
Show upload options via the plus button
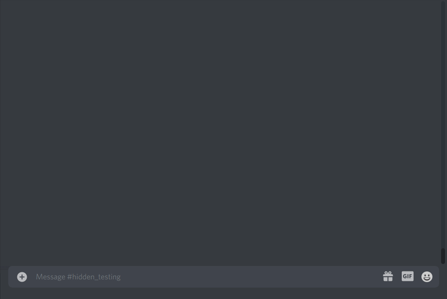pyautogui.click(x=22, y=277)
